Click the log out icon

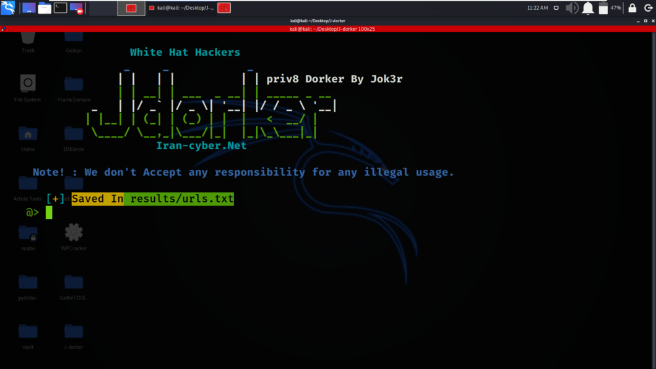[648, 8]
